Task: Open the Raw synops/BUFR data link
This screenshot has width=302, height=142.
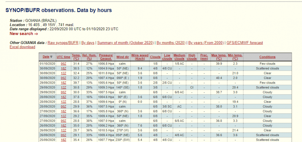Action: point(63,43)
